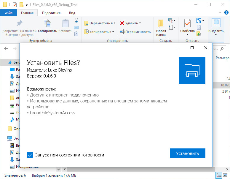Screen dimensions: 230x179
Task: Switch to the Вид ribbon tab
Action: (72, 13)
